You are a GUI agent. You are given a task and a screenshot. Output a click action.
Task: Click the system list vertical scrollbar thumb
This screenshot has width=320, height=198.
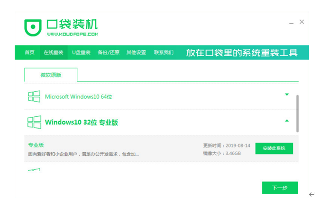(x=297, y=113)
